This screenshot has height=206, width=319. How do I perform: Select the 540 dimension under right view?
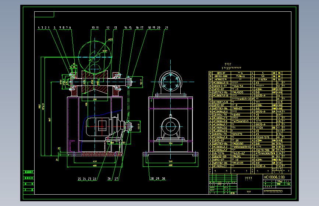tap(170, 161)
